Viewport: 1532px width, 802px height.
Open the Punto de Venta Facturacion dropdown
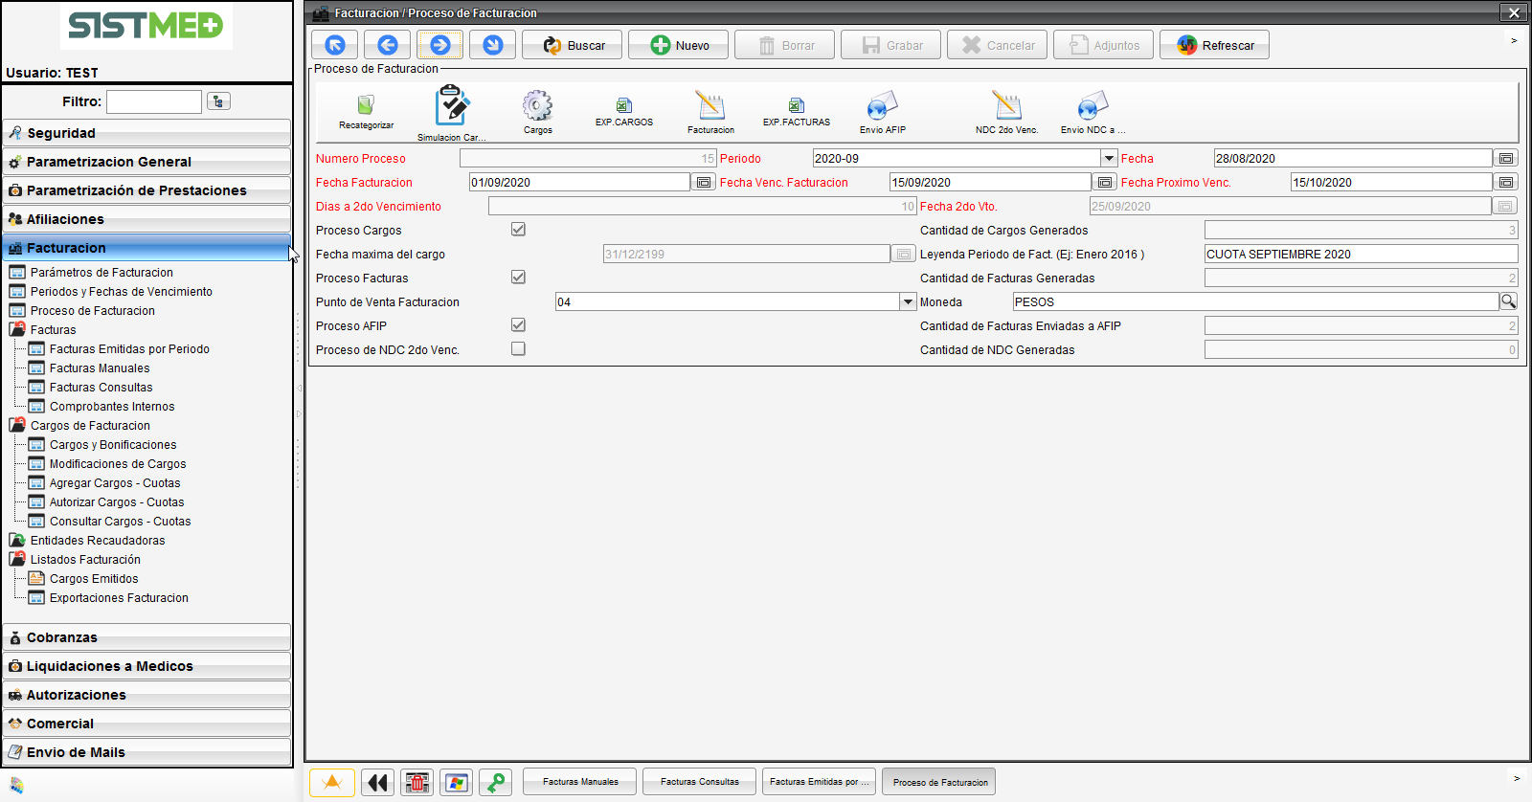pos(908,302)
